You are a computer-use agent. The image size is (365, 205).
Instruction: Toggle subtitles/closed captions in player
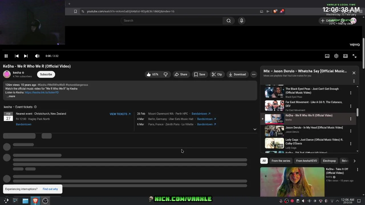(x=327, y=56)
